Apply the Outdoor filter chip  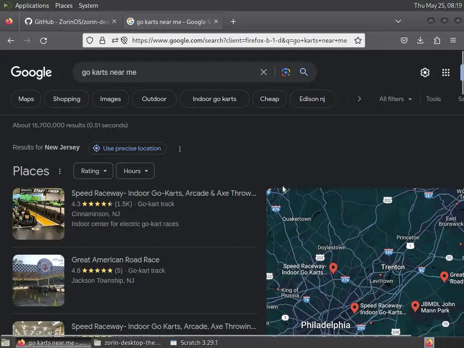(x=154, y=99)
